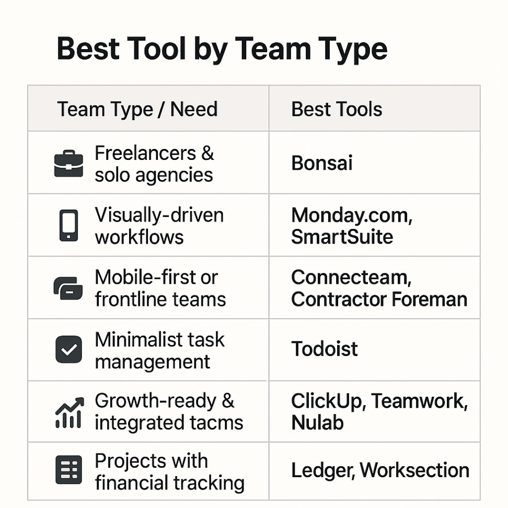Click Minimalist task management label

pos(159,351)
